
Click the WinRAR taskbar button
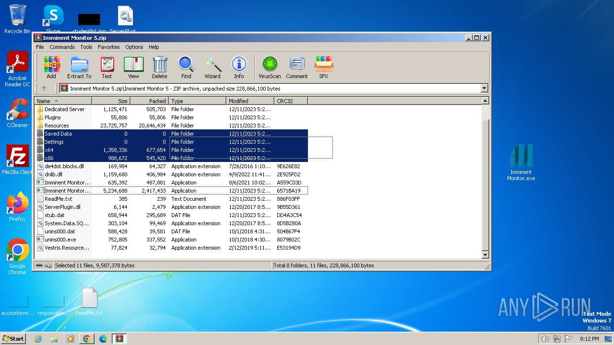coord(119,339)
